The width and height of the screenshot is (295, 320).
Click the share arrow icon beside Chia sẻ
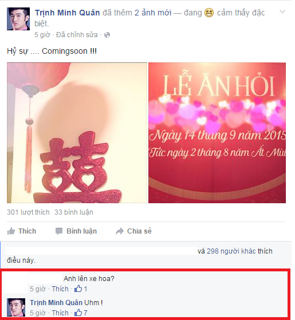pos(120,231)
